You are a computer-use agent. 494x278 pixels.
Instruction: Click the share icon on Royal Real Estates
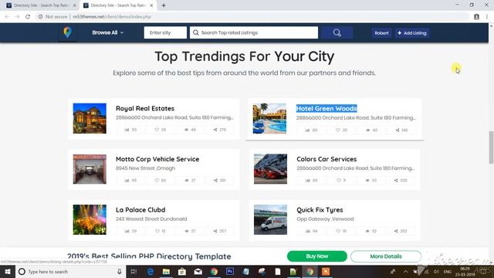point(215,130)
